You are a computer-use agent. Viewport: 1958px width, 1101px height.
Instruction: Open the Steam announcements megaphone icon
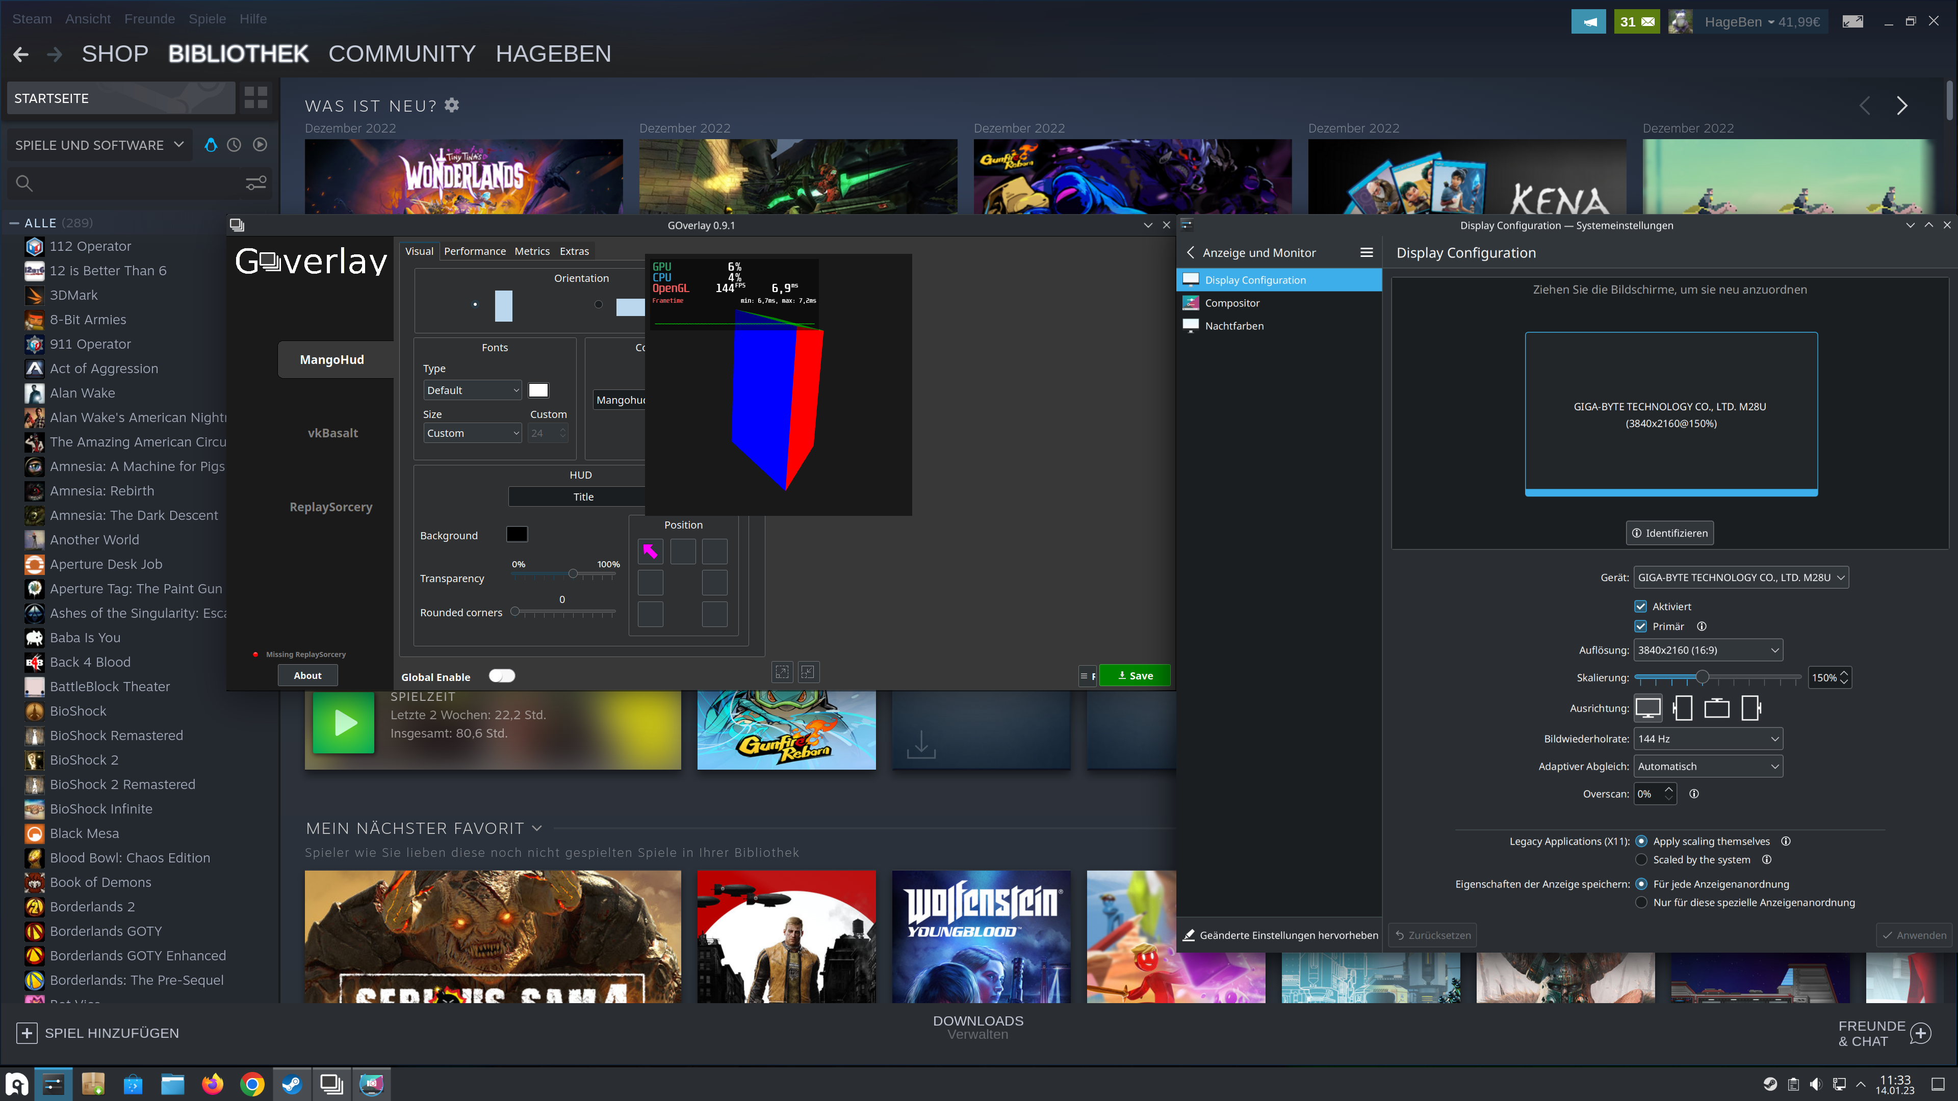1589,22
